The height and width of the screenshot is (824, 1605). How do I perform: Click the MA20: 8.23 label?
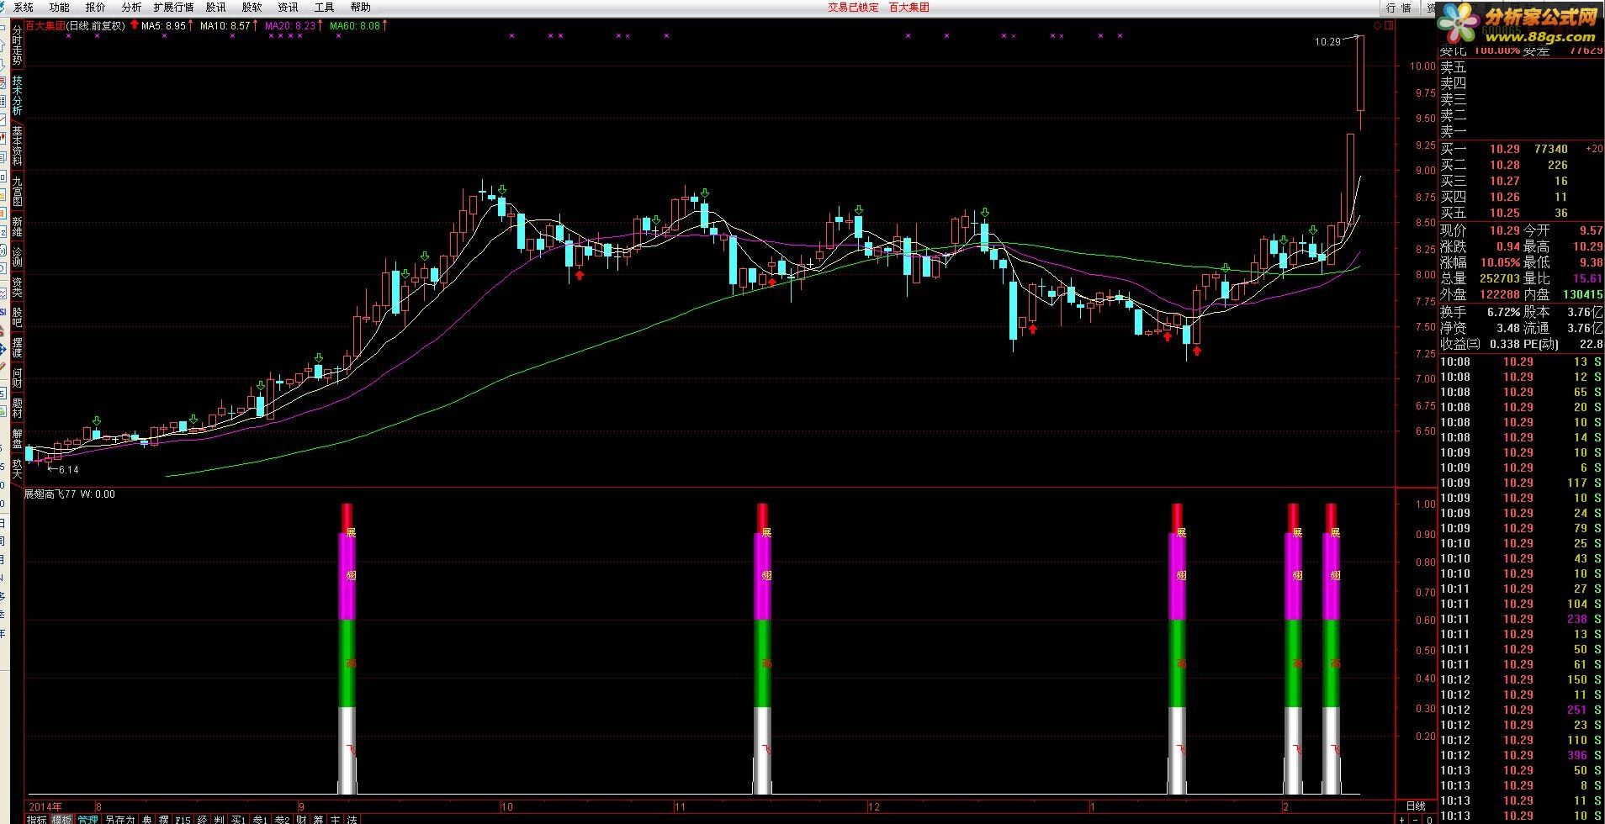point(289,26)
